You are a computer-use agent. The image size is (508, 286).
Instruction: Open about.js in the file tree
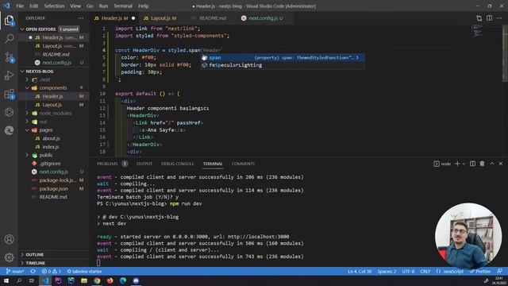click(53, 138)
